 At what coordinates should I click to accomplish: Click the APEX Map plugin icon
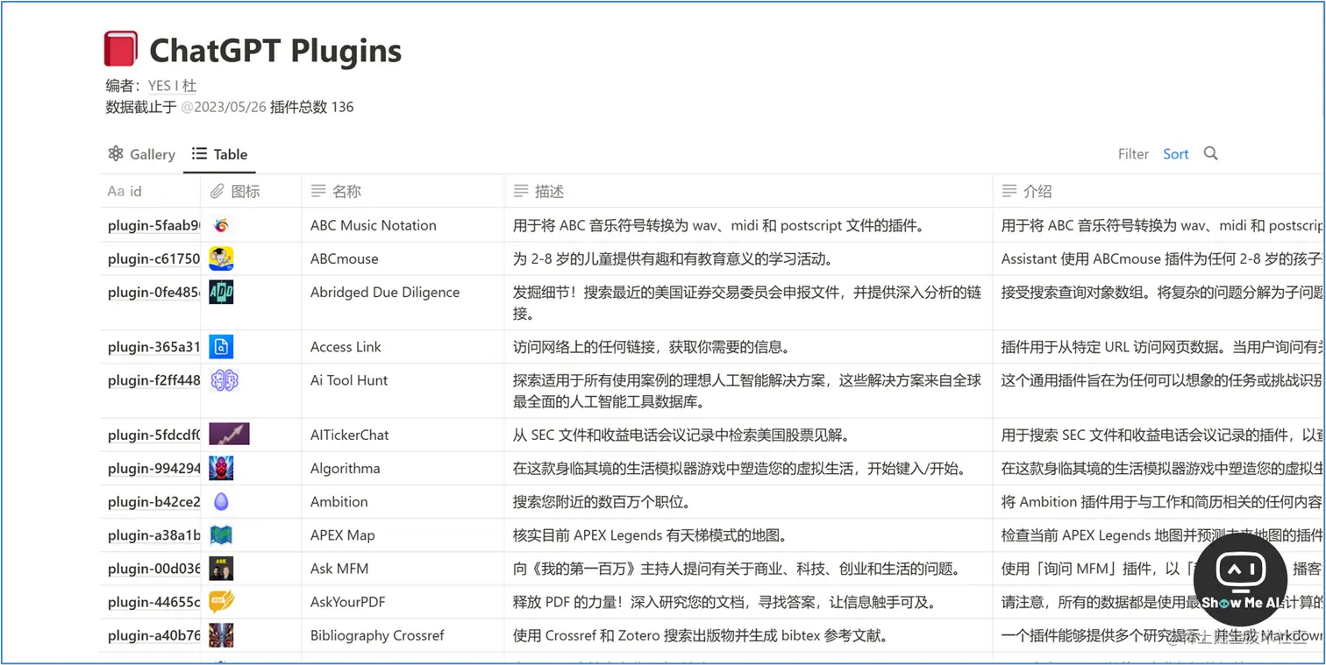(x=221, y=534)
